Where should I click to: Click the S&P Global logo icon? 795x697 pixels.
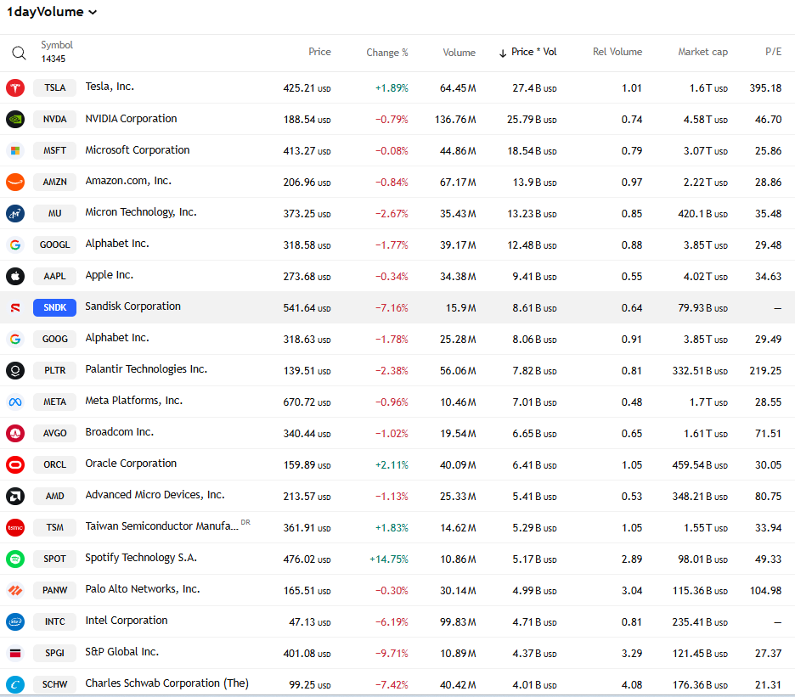[15, 654]
